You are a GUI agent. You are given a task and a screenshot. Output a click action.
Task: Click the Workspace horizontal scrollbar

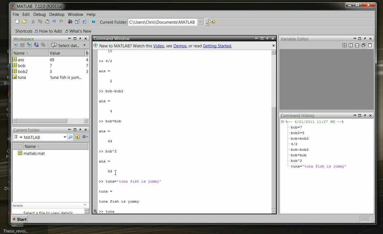tap(50, 121)
